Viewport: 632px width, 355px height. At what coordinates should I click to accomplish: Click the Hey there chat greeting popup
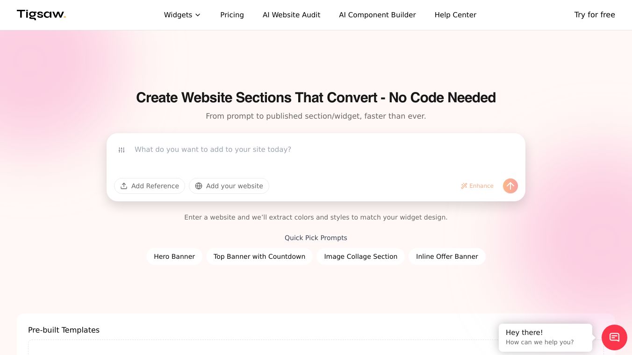coord(545,337)
